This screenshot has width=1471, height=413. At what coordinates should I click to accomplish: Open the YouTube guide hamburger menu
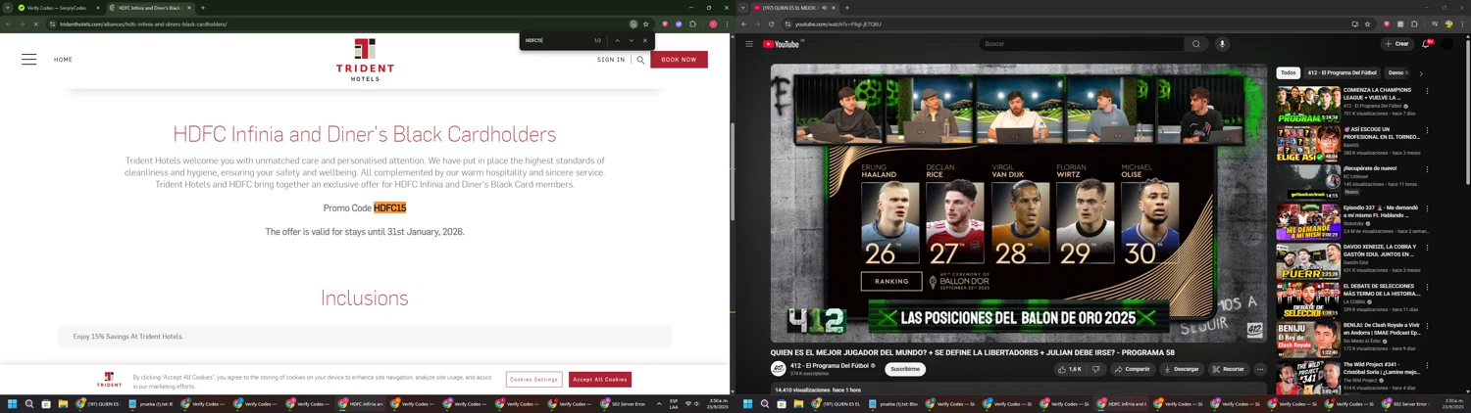(749, 44)
